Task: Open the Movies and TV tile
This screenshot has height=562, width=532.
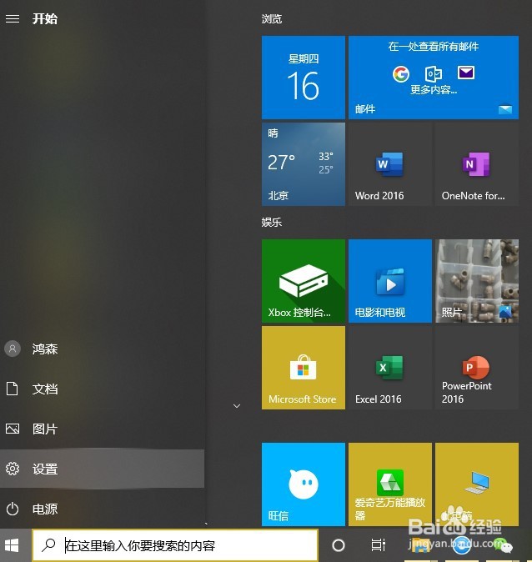Action: pos(390,281)
